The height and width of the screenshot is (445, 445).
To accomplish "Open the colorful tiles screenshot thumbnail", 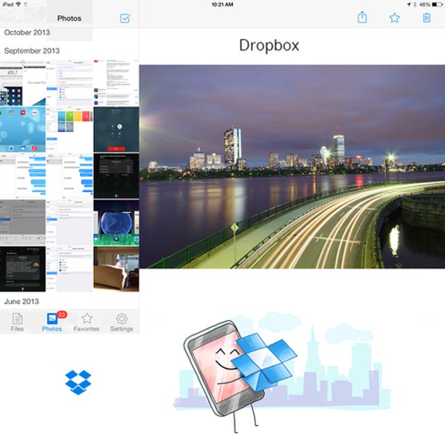I will pyautogui.click(x=70, y=129).
